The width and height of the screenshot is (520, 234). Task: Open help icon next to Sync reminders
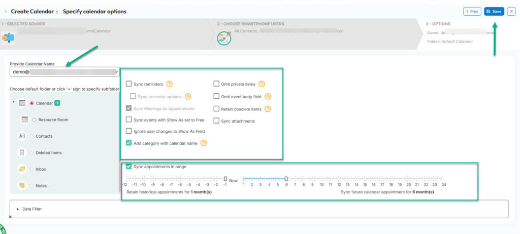pos(170,84)
